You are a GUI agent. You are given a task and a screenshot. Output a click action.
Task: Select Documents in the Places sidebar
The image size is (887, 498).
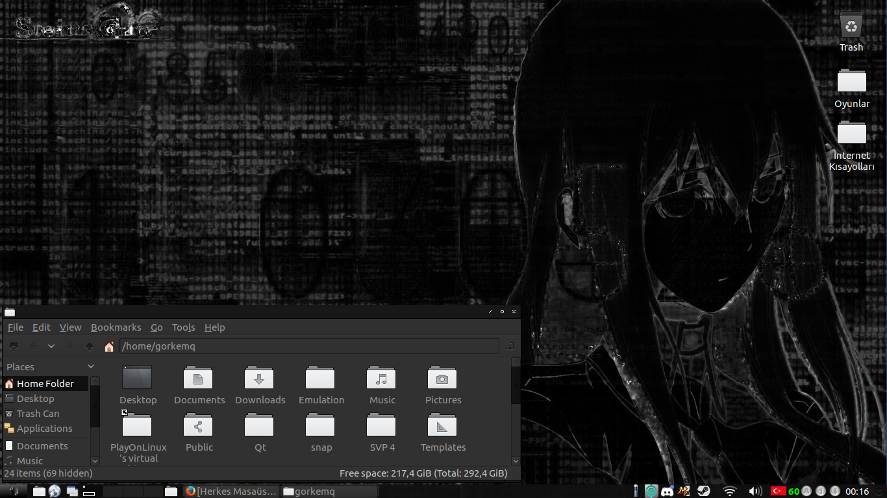[x=45, y=446]
